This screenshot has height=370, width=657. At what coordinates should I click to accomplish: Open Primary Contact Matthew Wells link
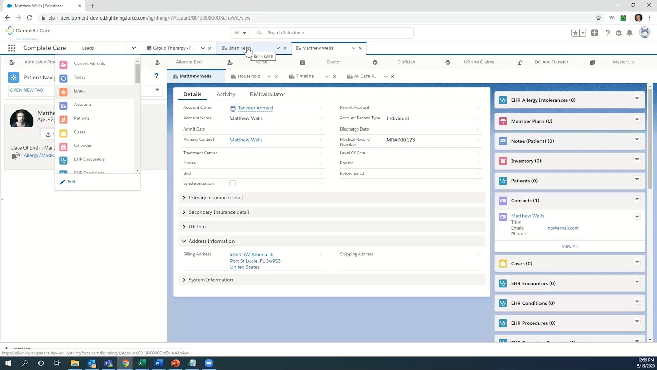point(246,140)
